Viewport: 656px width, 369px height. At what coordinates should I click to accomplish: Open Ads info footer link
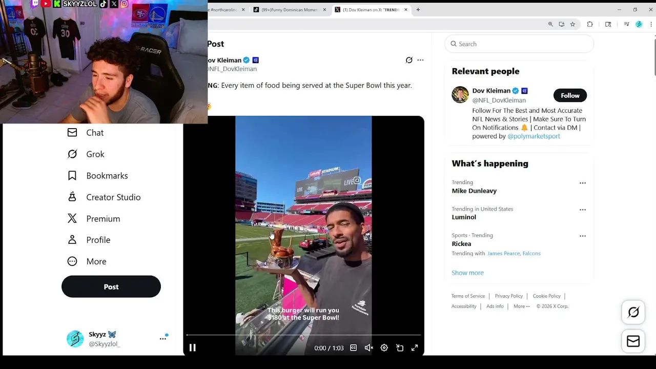point(495,306)
